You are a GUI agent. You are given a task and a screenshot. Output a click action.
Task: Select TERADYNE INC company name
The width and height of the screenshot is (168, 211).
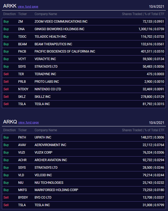(45, 74)
